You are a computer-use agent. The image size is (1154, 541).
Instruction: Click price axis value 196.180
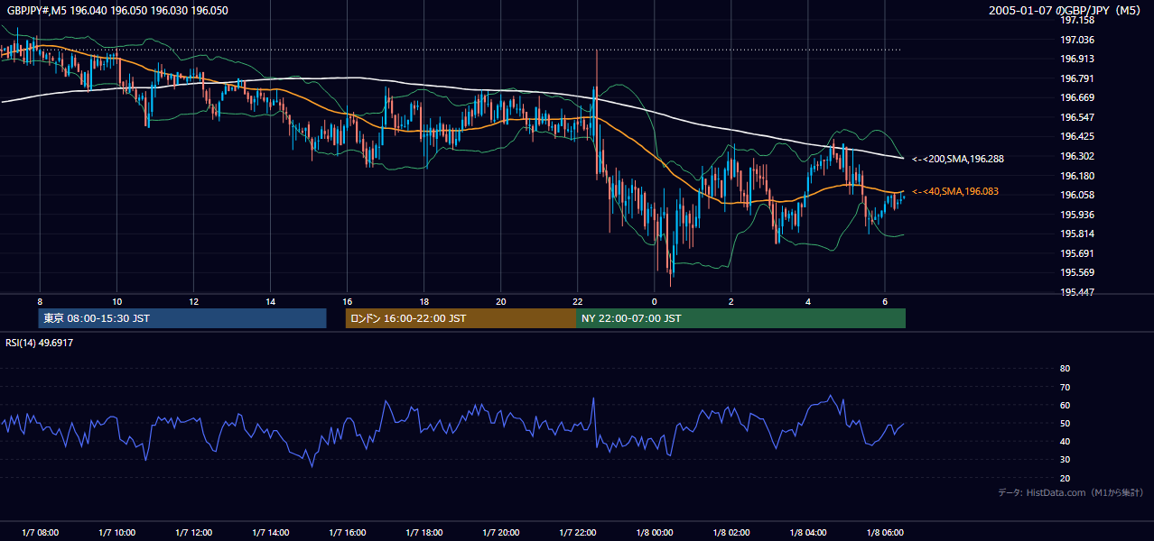[1076, 176]
